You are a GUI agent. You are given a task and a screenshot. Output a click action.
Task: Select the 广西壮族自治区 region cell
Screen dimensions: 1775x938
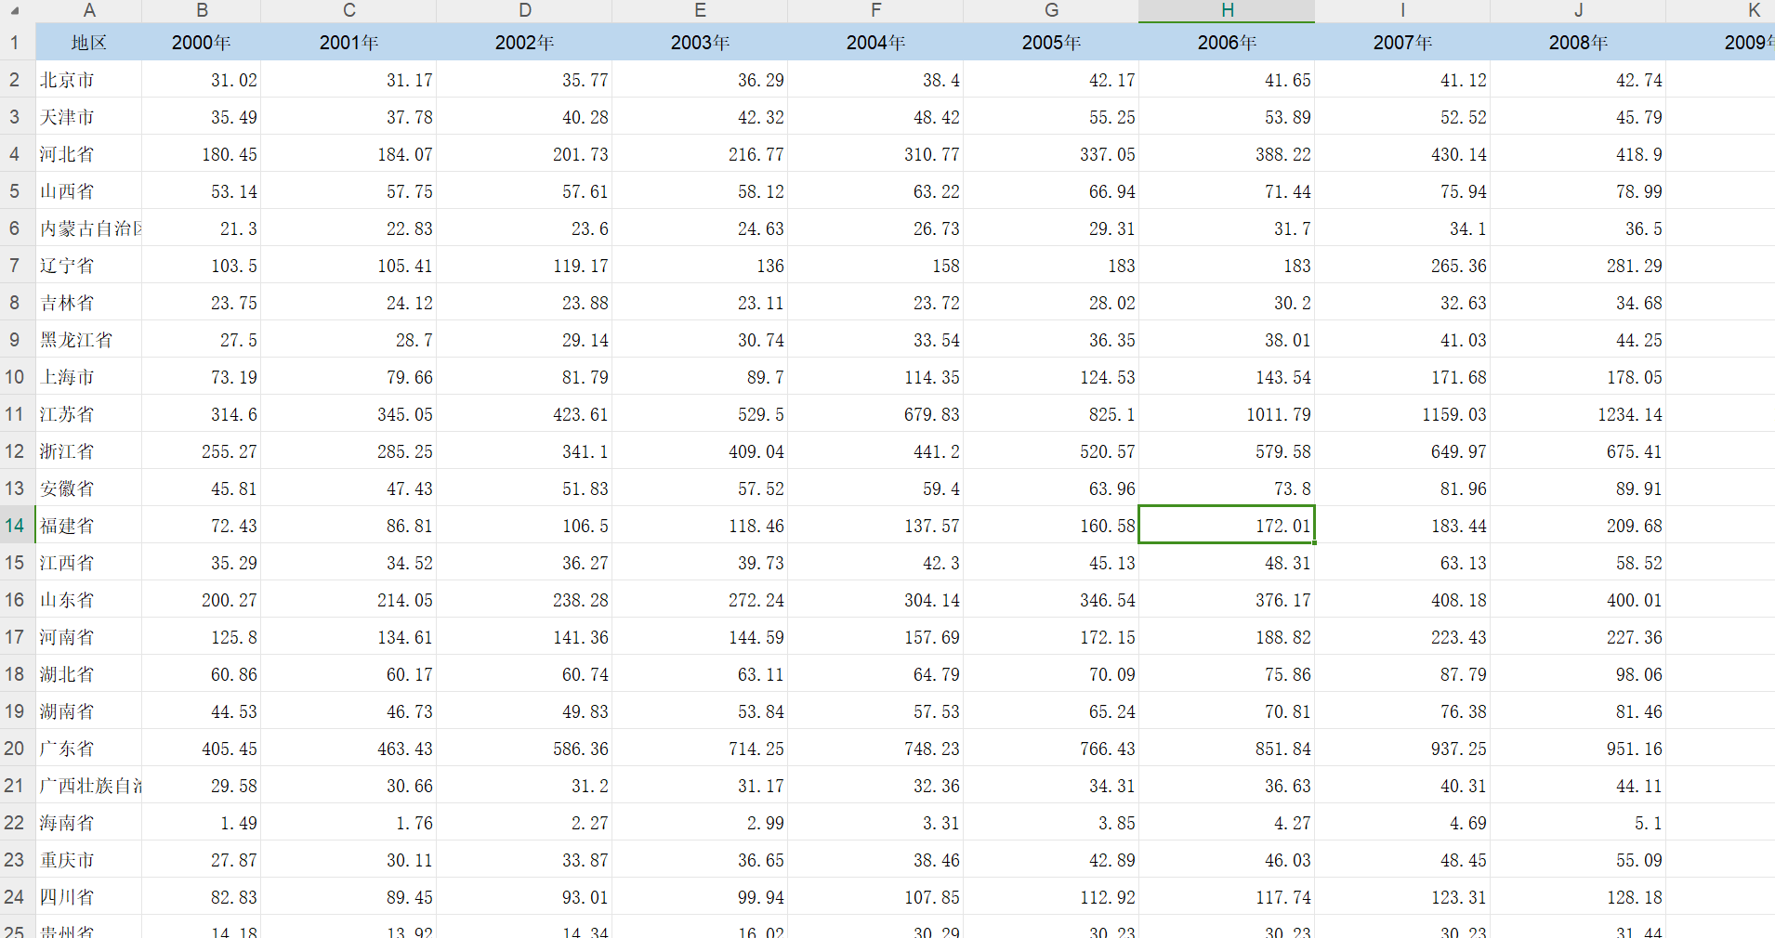pos(89,786)
